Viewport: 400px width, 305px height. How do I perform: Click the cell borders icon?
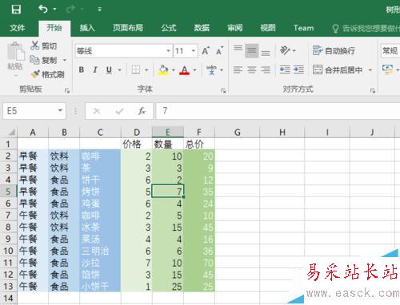coord(136,70)
